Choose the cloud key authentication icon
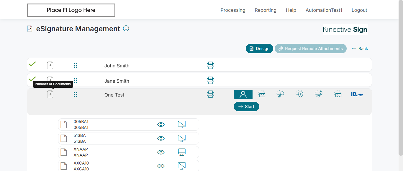Viewport: 403px width, 171px height. [280, 94]
